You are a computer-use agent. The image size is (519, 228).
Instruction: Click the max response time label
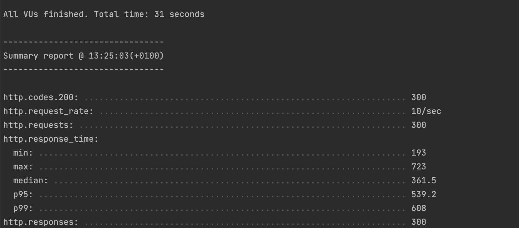tap(23, 167)
